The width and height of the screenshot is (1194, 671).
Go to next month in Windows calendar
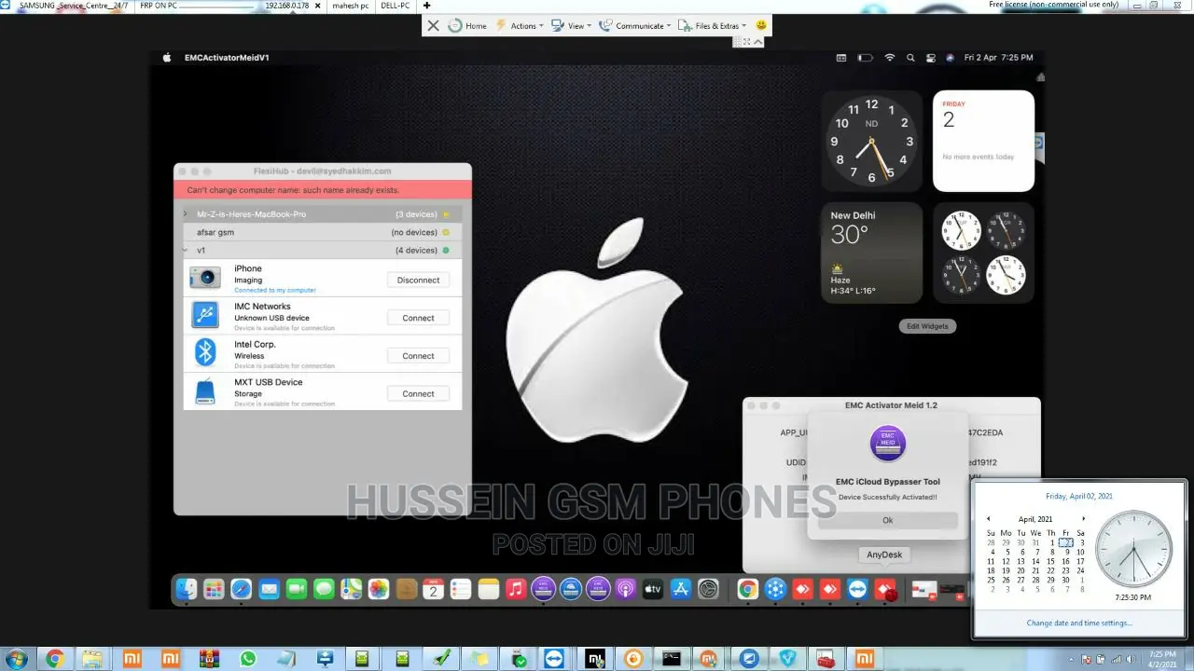pos(1083,519)
